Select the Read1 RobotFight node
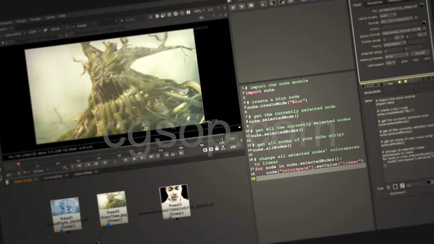 [x=66, y=214]
